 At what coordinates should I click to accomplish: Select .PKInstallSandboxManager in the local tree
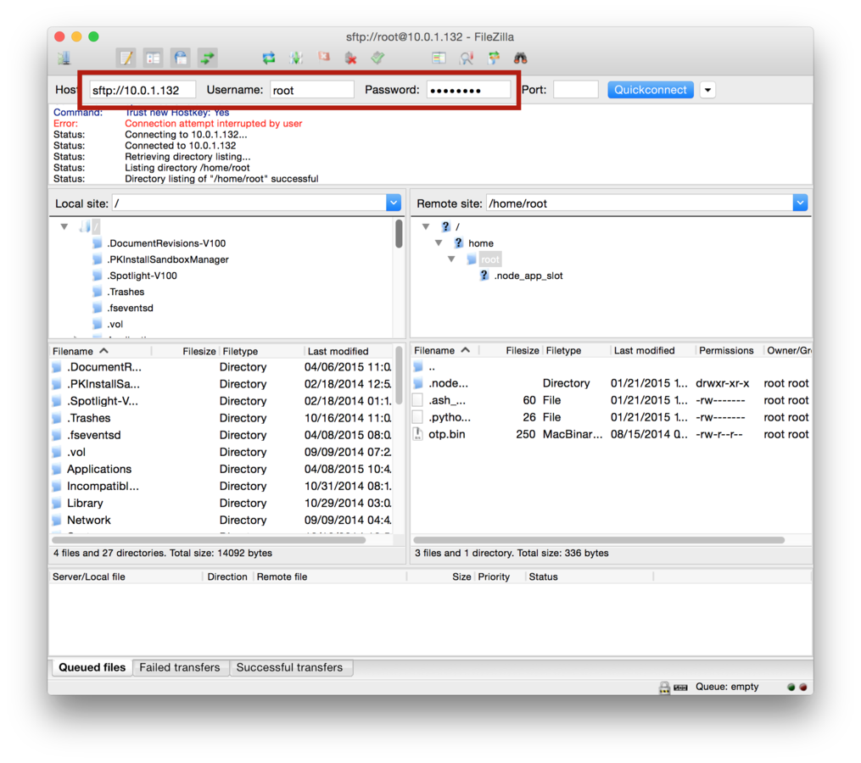(x=168, y=259)
